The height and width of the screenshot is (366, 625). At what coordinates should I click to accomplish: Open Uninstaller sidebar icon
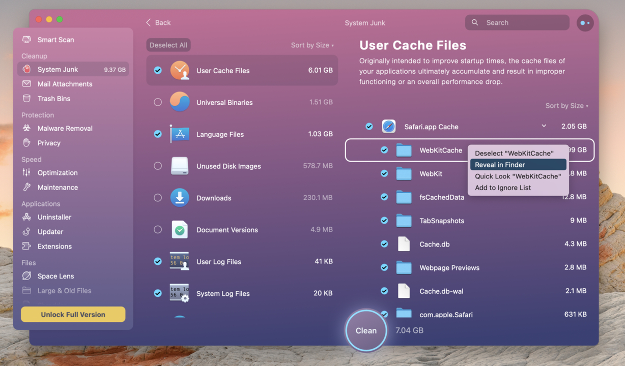point(26,217)
